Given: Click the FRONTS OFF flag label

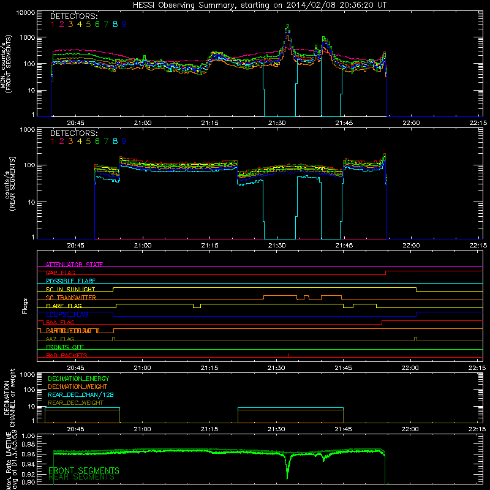Looking at the screenshot, I should pyautogui.click(x=65, y=347).
